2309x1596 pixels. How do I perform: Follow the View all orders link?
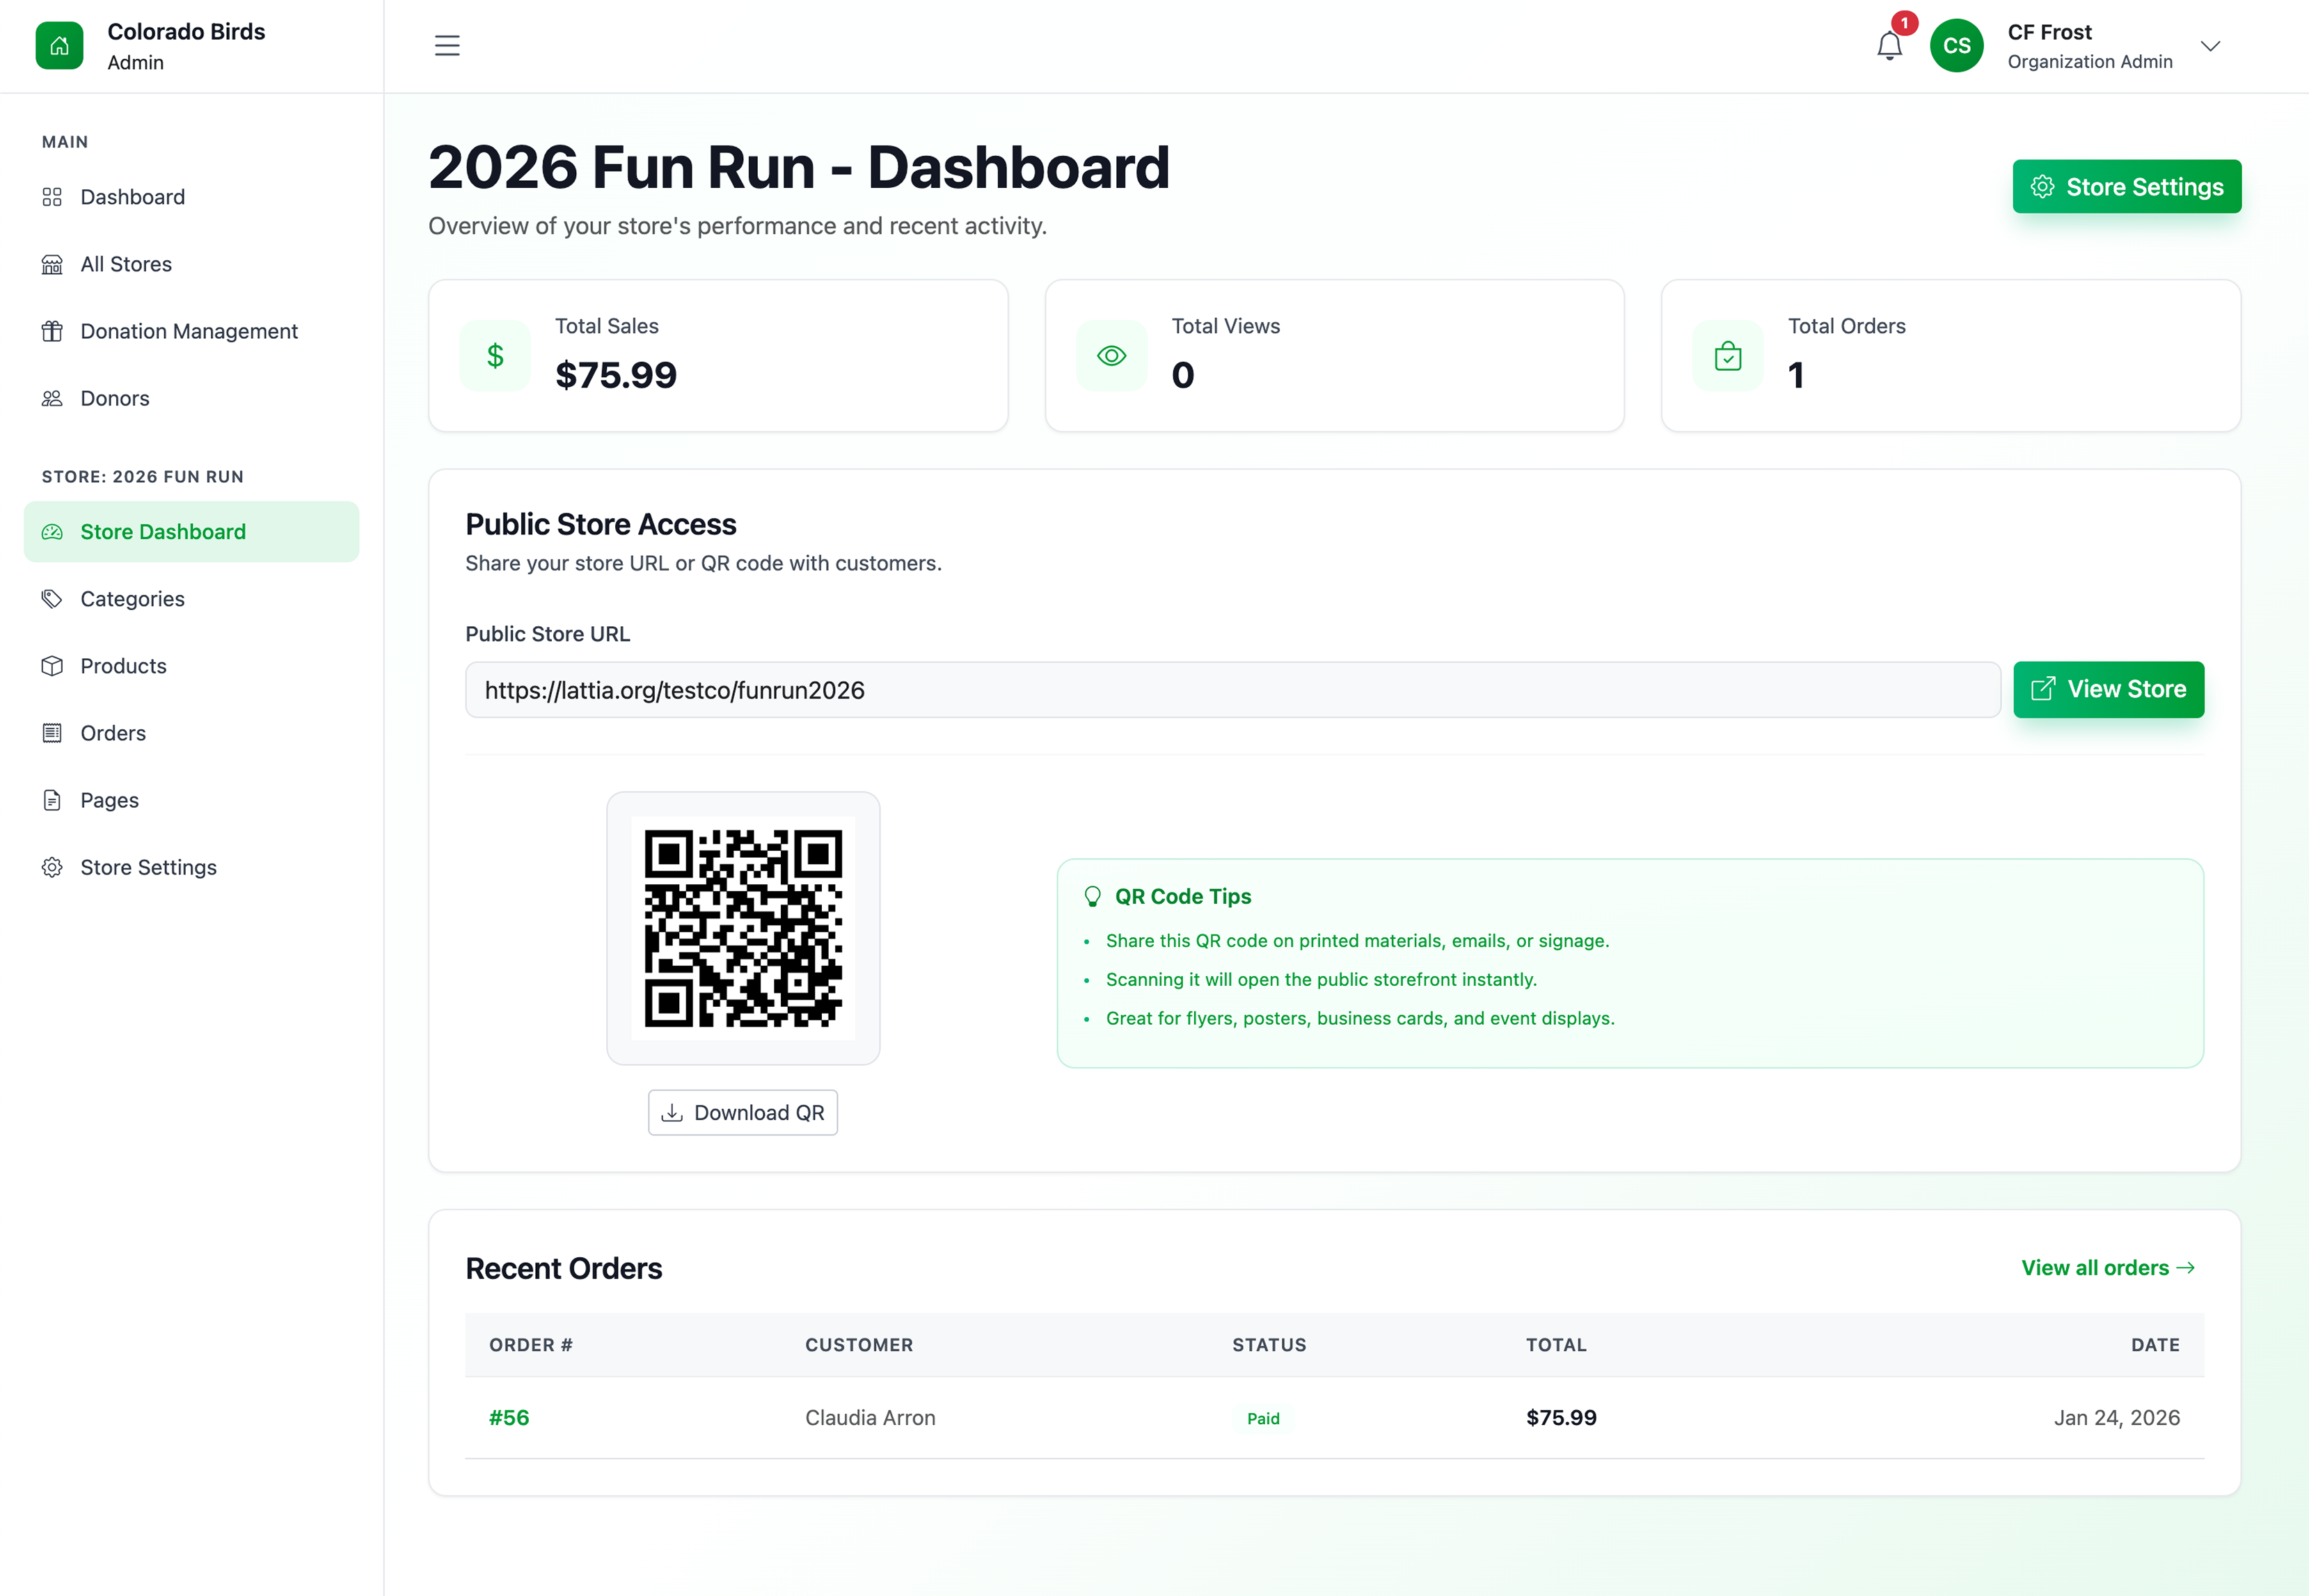pyautogui.click(x=2107, y=1268)
